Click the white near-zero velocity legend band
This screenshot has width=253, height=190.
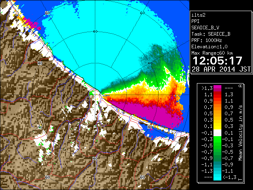[x=217, y=133]
